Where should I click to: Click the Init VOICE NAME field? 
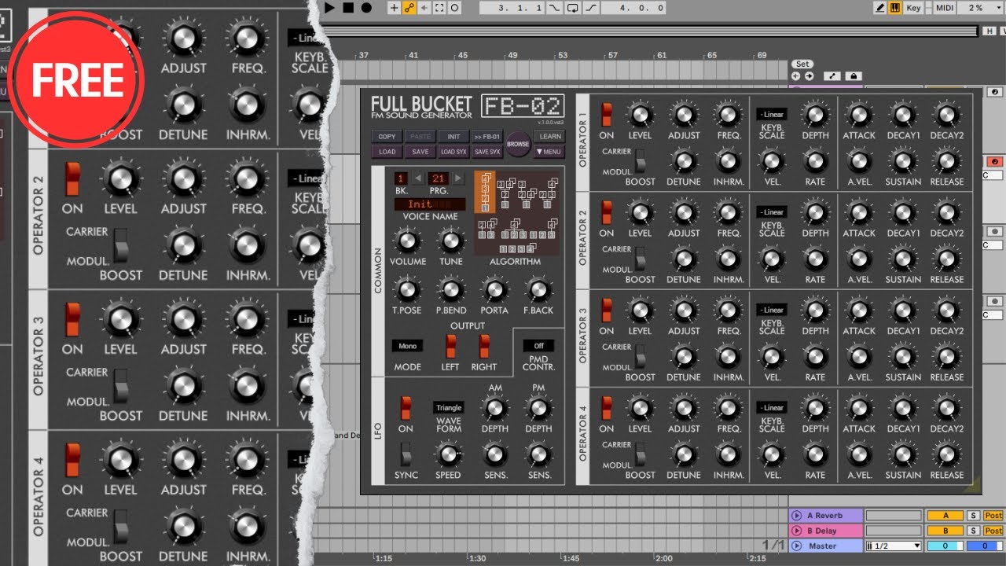point(429,204)
